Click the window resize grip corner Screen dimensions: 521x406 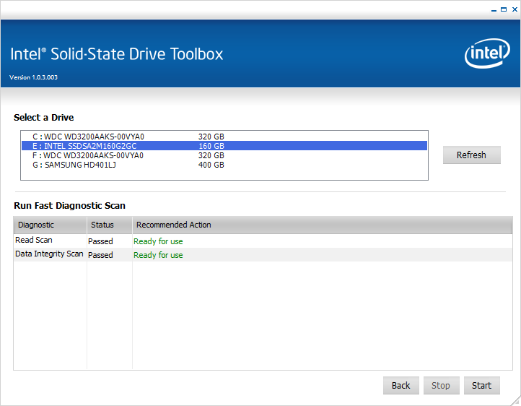tap(516, 401)
